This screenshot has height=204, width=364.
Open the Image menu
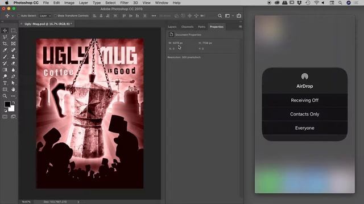69,3
